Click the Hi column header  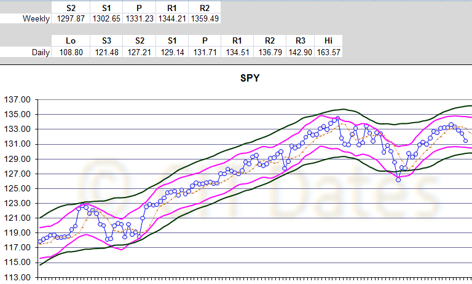pos(328,40)
